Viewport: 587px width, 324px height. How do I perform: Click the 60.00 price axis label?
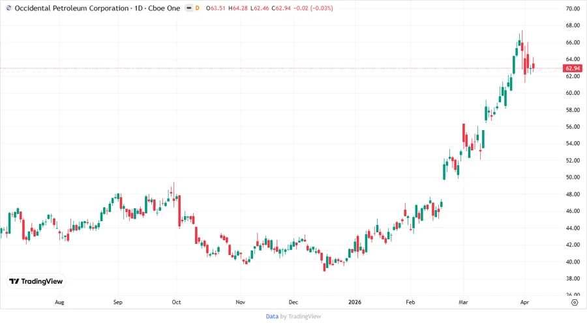pos(573,93)
